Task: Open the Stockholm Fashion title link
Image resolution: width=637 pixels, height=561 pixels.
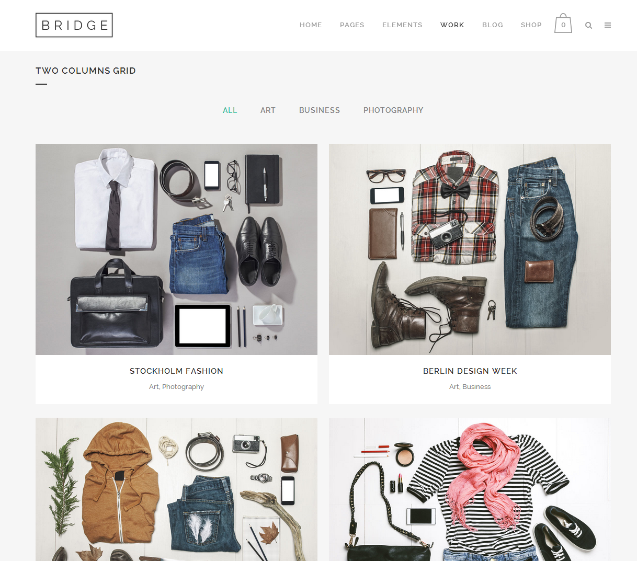Action: click(x=176, y=371)
